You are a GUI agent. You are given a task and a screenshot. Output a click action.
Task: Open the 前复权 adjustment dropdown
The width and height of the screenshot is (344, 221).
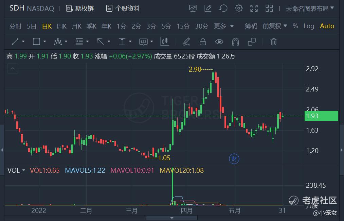[x=275, y=27]
